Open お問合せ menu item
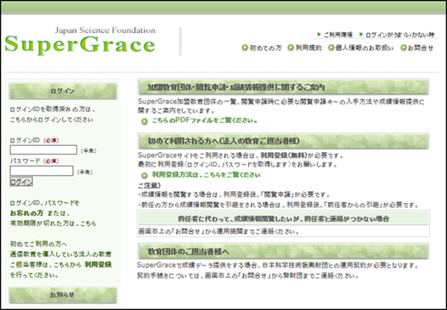Image resolution: width=447 pixels, height=310 pixels. (x=421, y=48)
